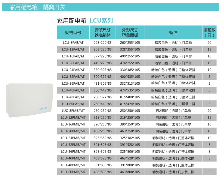Screen dimensions: 219x178
Task: Select the LCU-20PMB/MT model cell
Action: (x=73, y=131)
